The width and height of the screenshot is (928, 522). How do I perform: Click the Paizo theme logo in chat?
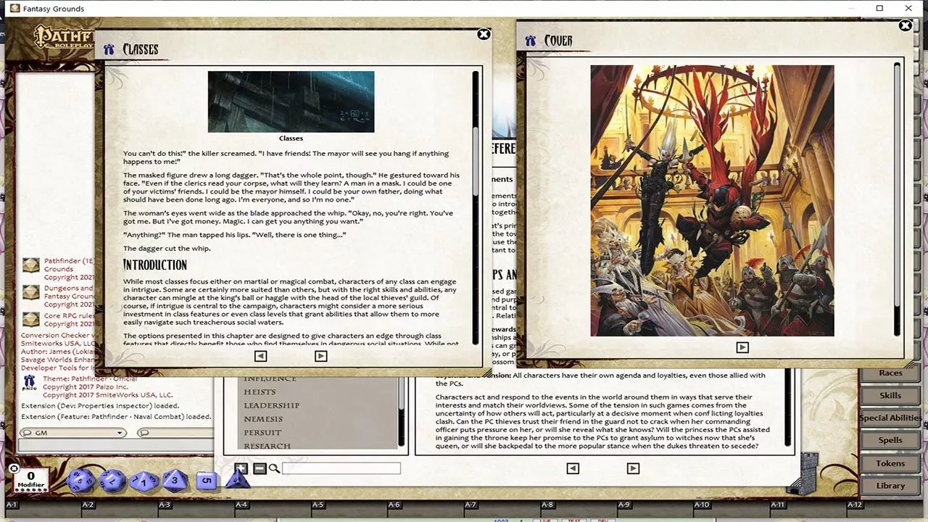[29, 382]
